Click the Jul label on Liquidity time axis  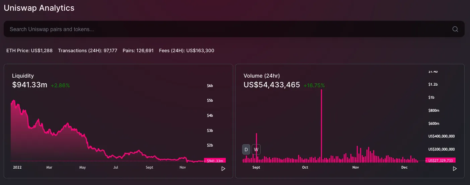click(x=116, y=167)
